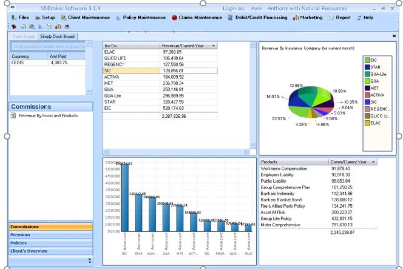Viewport: 403px width, 269px height.
Task: Click the red claims icon in quick toolbar
Action: point(14,27)
